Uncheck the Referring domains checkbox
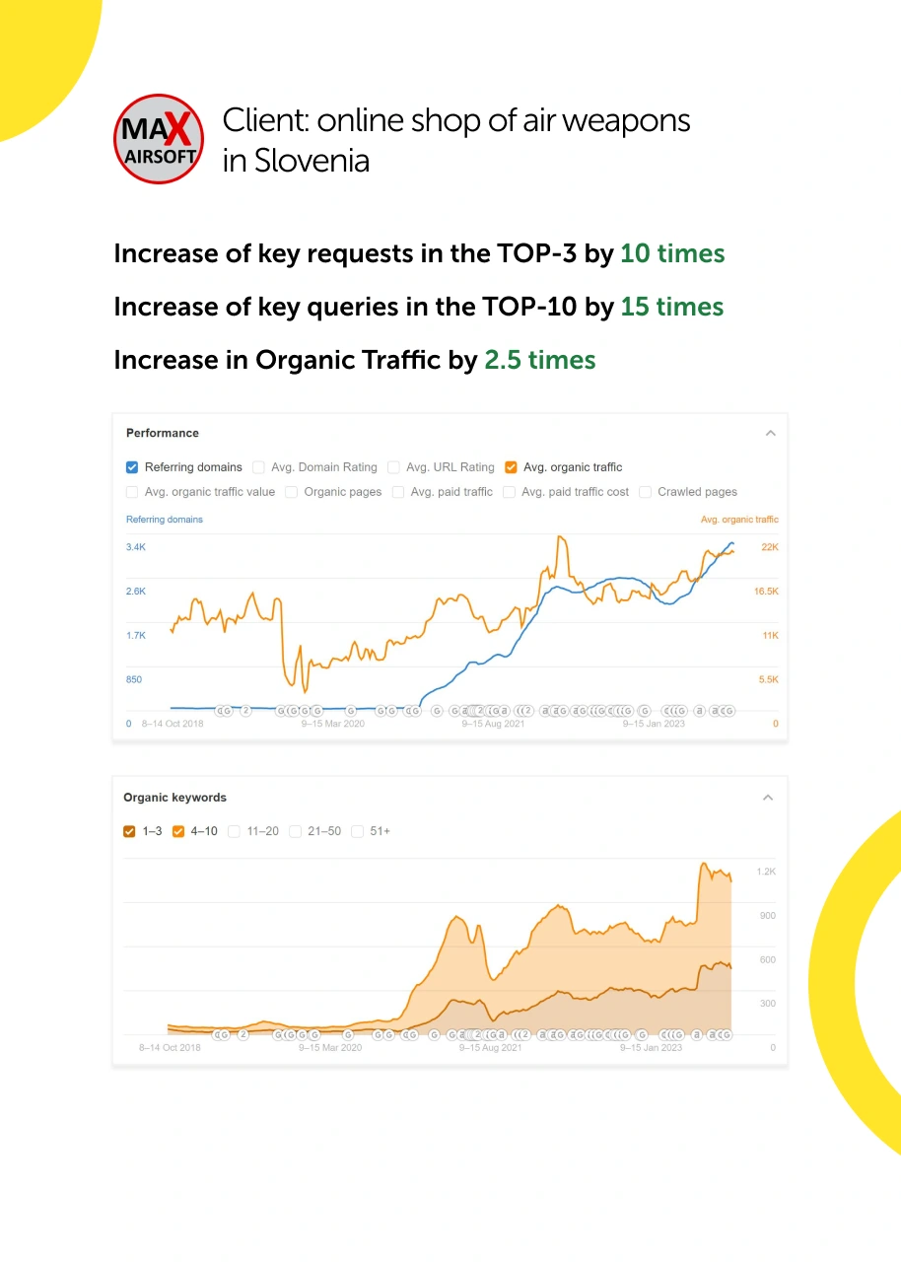 click(132, 467)
